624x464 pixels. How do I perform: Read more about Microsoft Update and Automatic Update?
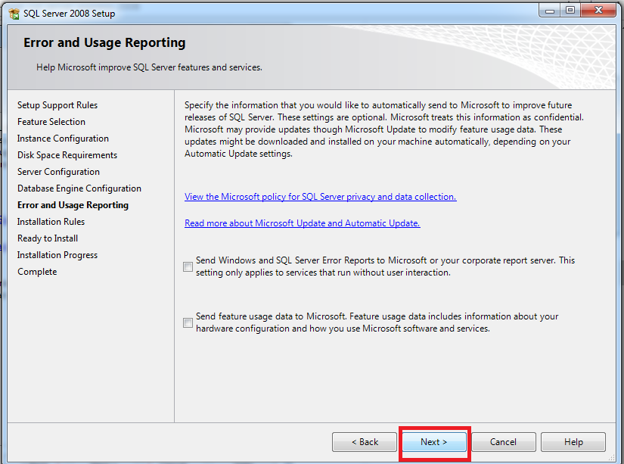[x=302, y=223]
